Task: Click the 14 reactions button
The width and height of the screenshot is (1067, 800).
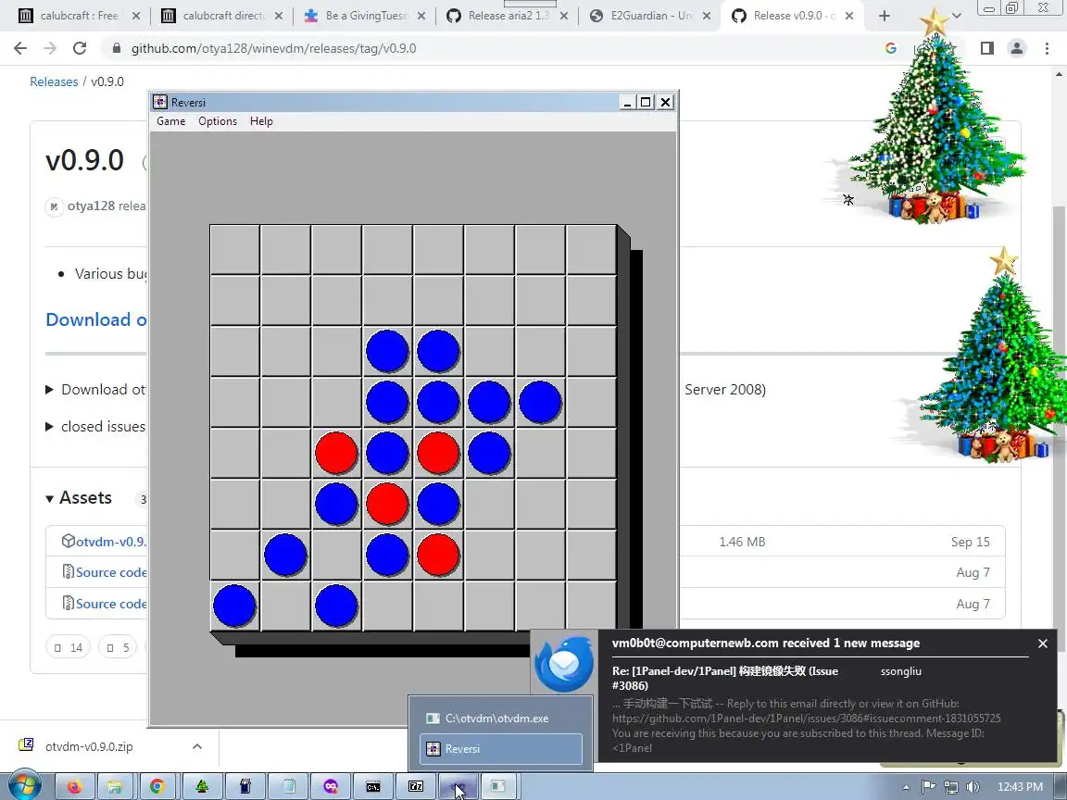Action: (x=68, y=647)
